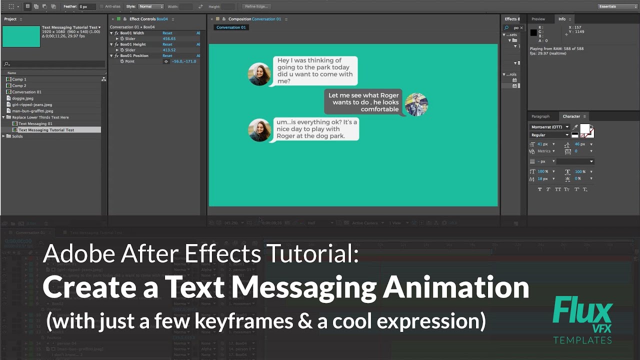
Task: Toggle the Effect Controls panel lock
Action: pyautogui.click(x=124, y=19)
